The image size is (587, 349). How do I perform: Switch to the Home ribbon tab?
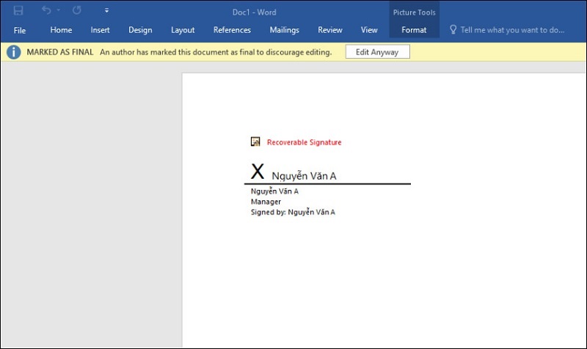coord(61,30)
